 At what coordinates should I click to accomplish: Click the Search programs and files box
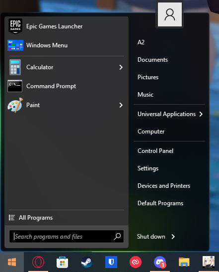pyautogui.click(x=67, y=237)
